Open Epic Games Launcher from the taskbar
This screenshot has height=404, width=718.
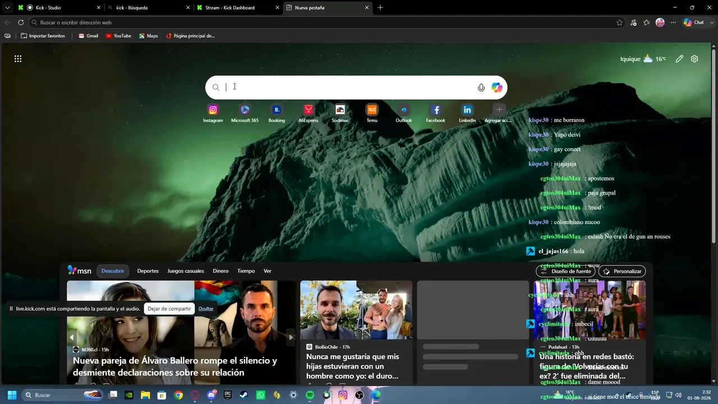pos(228,395)
